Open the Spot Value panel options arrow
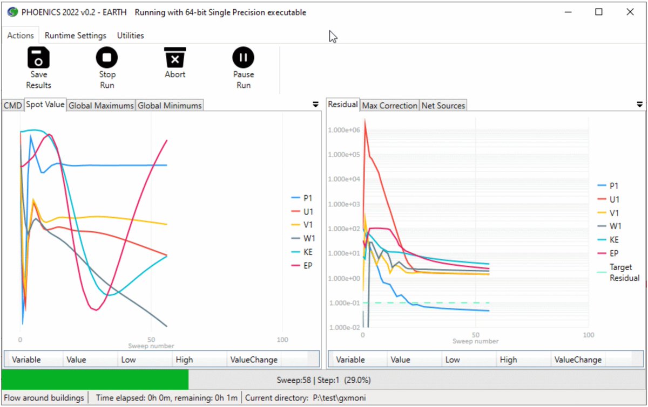The width and height of the screenshot is (648, 407). pyautogui.click(x=315, y=105)
